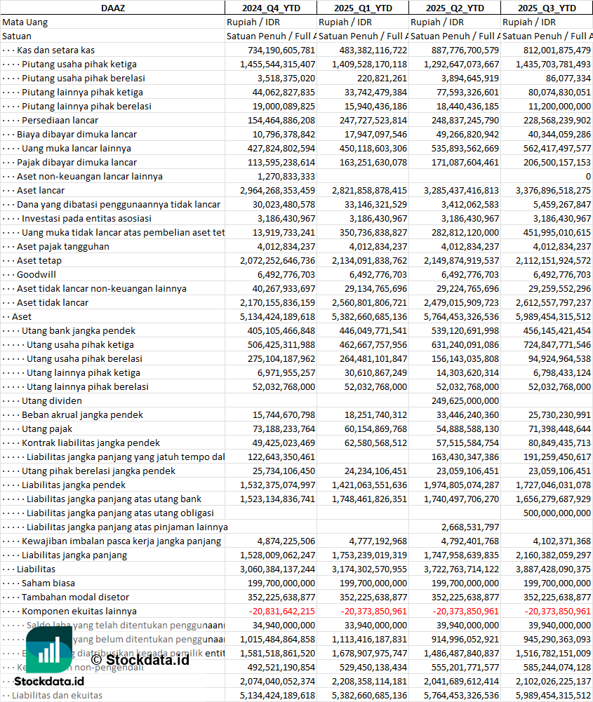Click value 122,643,350,461
The width and height of the screenshot is (593, 702).
point(281,457)
